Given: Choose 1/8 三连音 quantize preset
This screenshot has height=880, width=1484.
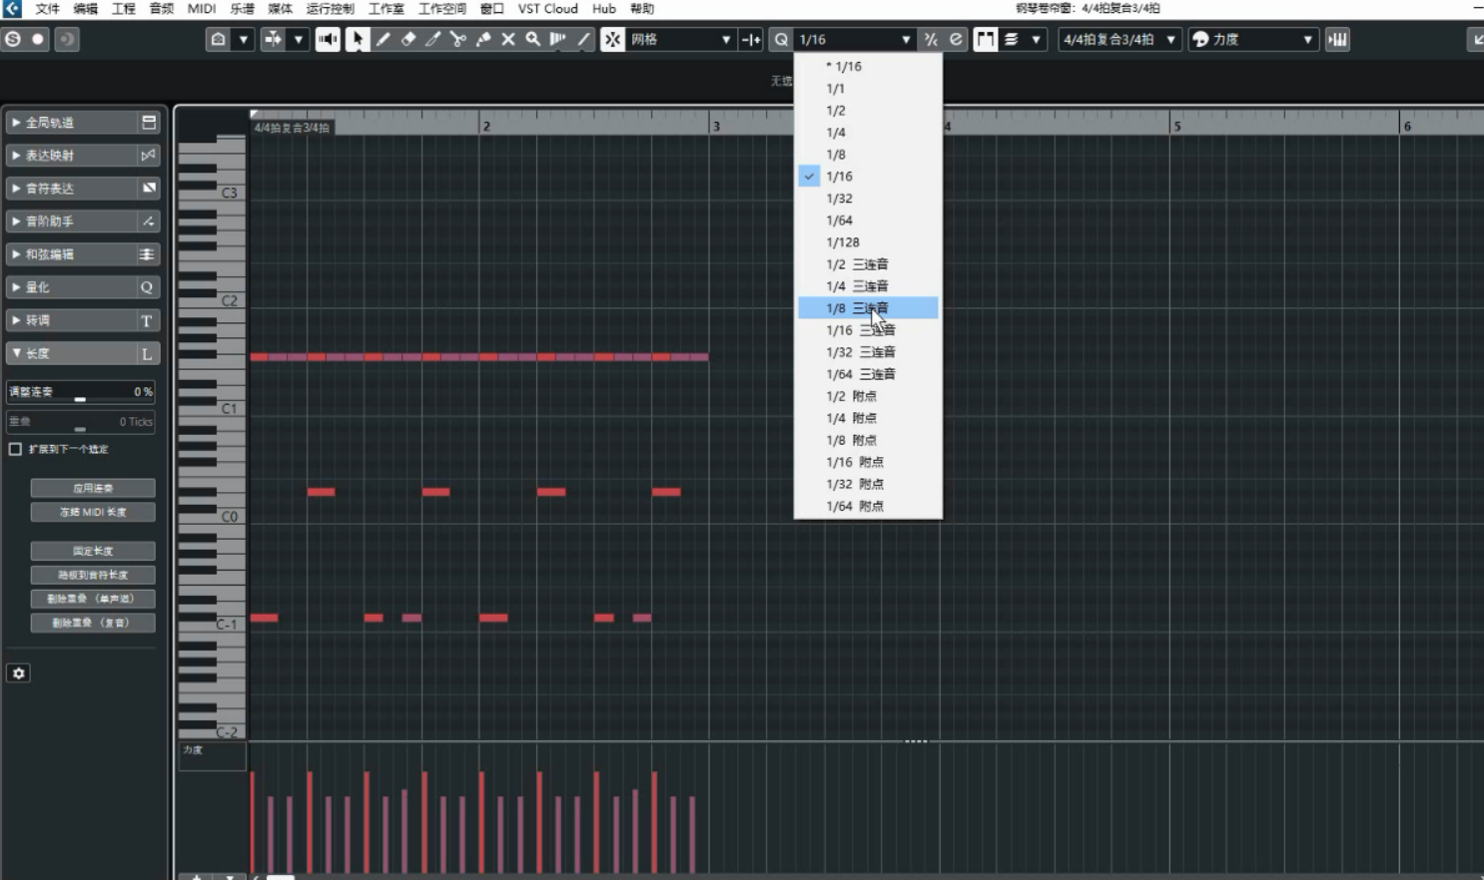Looking at the screenshot, I should pyautogui.click(x=867, y=308).
